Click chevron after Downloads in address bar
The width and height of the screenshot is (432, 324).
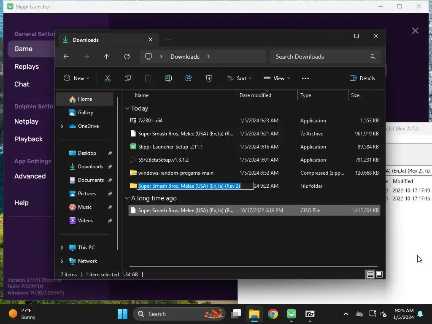(x=208, y=57)
